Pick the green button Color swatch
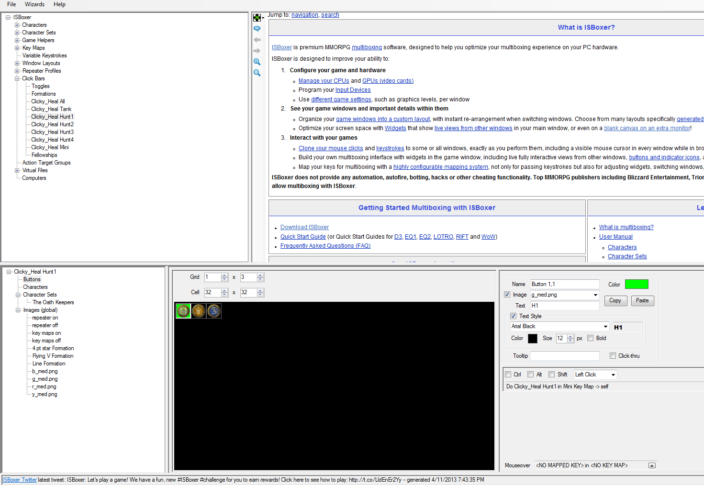The image size is (704, 485). click(637, 284)
